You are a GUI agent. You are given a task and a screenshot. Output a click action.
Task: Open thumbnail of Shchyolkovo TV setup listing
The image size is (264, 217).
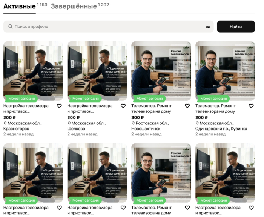tap(97, 71)
